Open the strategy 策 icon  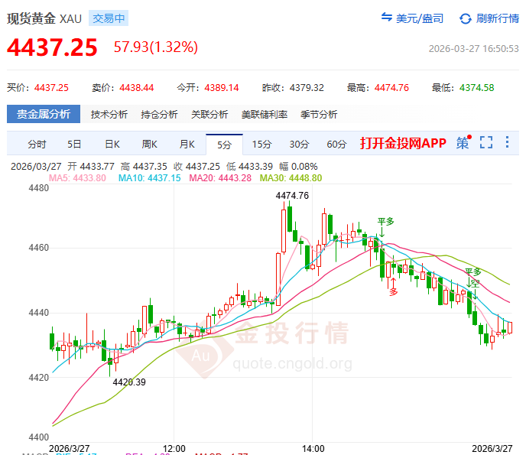click(463, 142)
